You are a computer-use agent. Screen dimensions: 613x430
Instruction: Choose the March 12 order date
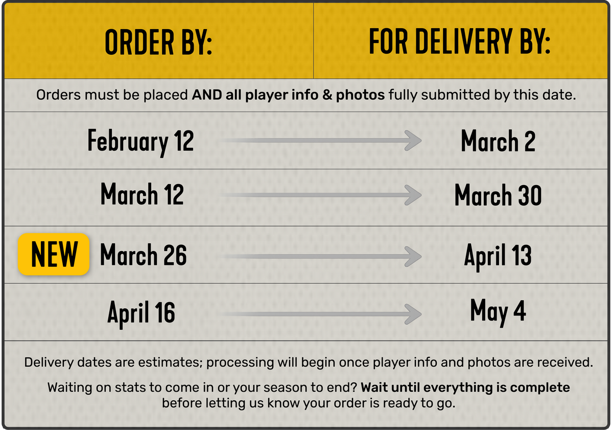[x=142, y=195]
